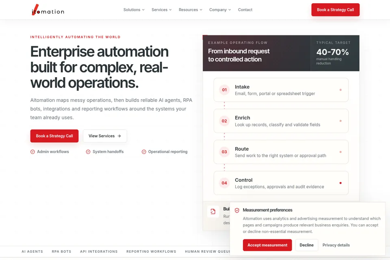Click the Intake step title

pos(242,87)
